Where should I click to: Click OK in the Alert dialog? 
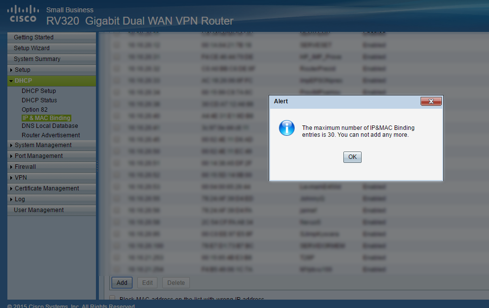[x=352, y=157]
